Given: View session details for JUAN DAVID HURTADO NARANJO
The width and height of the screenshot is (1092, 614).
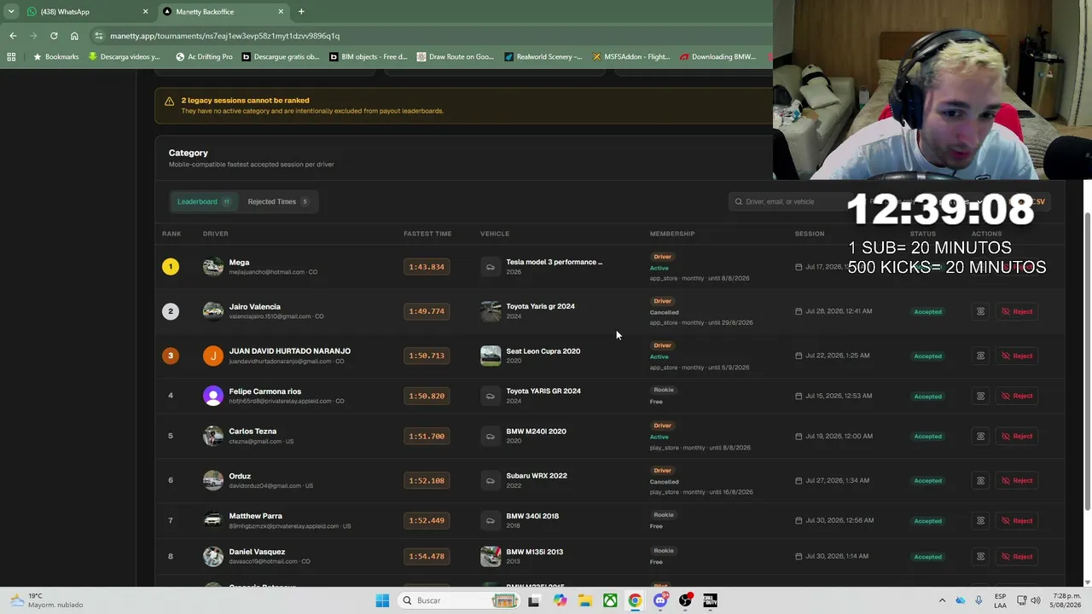Looking at the screenshot, I should click(980, 356).
